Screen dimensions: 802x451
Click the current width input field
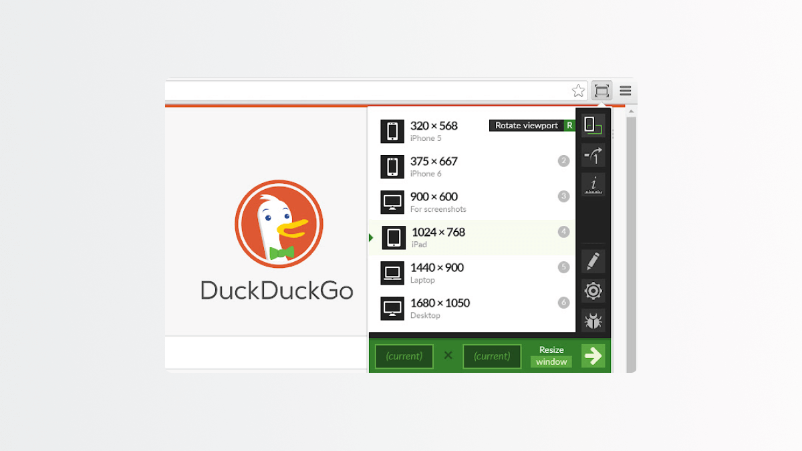tap(404, 356)
